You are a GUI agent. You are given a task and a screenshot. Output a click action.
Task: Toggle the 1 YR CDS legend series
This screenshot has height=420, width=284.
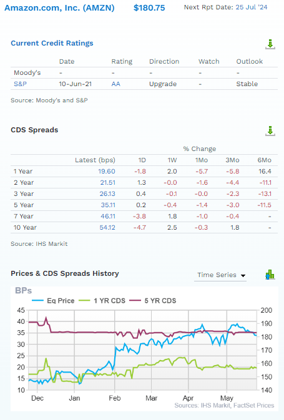pos(102,301)
